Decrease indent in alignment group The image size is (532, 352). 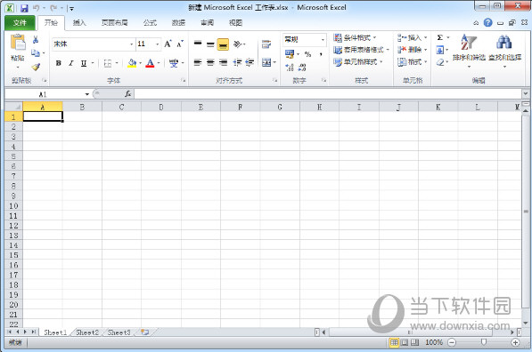coord(237,62)
